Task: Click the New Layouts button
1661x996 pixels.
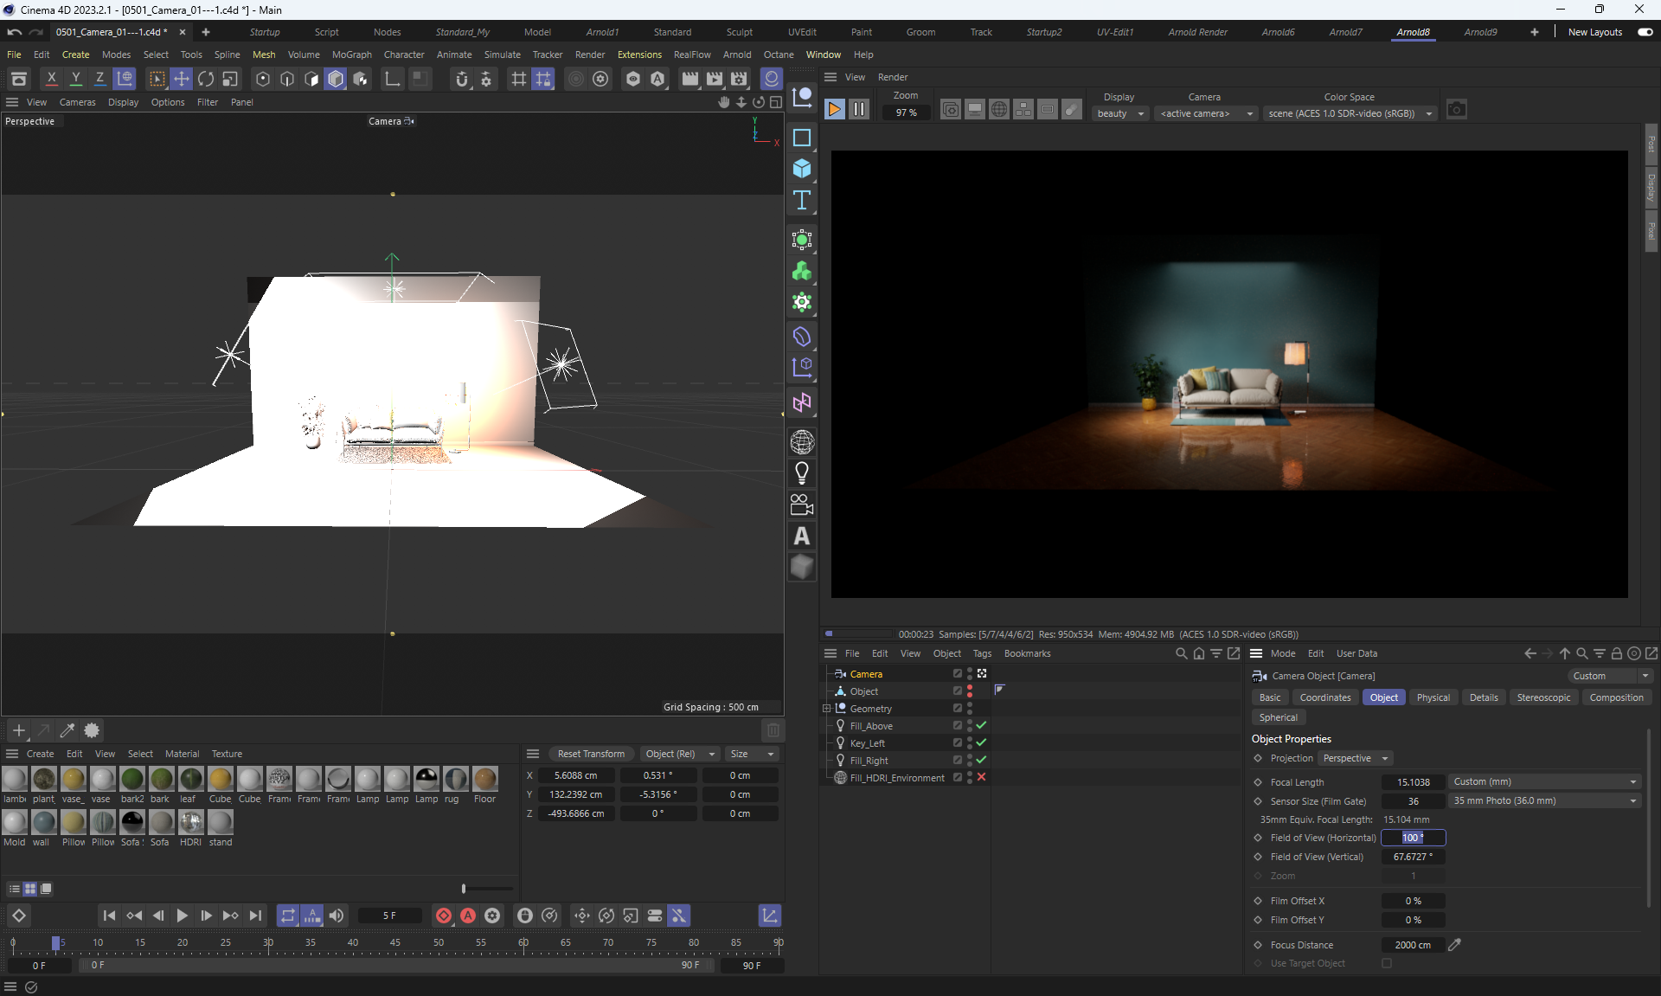Action: point(1594,32)
